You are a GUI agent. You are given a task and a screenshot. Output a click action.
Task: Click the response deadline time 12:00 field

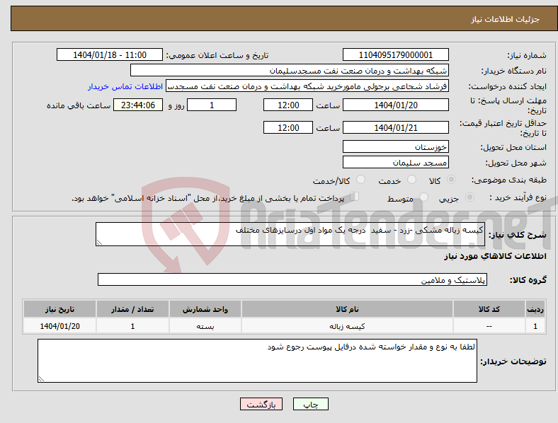point(288,105)
